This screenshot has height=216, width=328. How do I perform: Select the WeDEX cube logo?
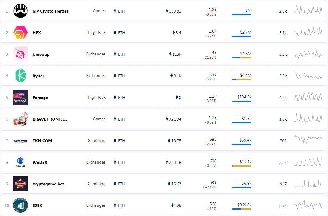click(20, 162)
